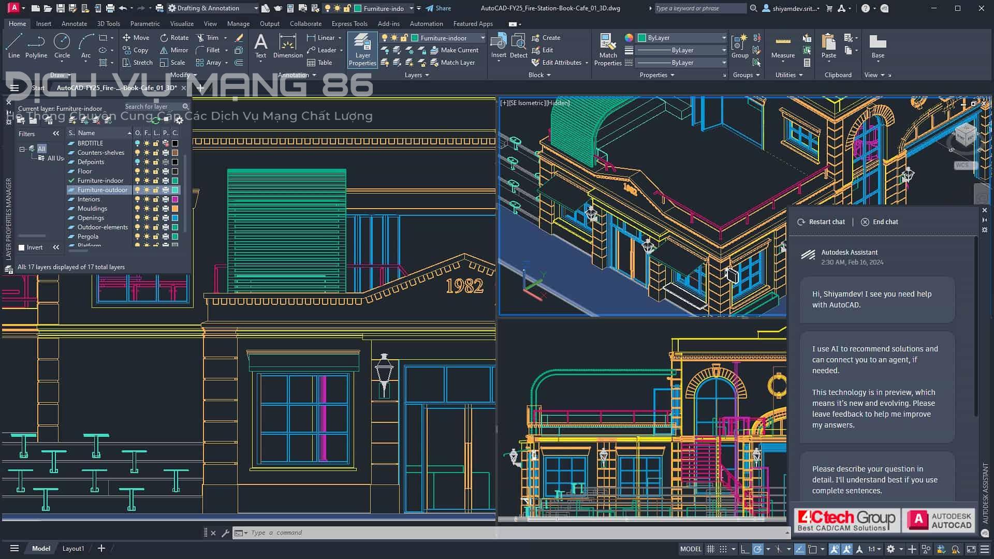This screenshot has width=994, height=559.
Task: Click the Group tool
Action: tap(740, 46)
